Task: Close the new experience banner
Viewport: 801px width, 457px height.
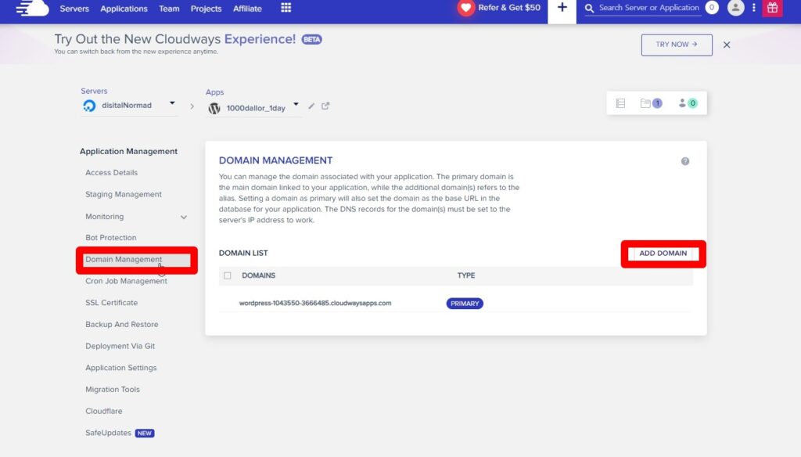Action: [x=727, y=45]
